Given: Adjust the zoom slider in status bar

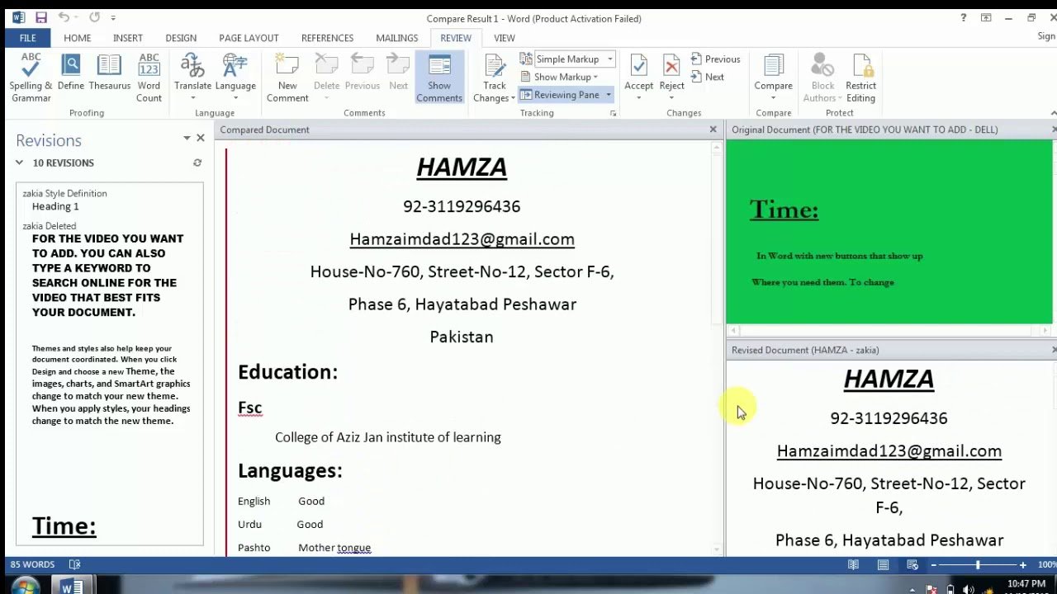Looking at the screenshot, I should [x=978, y=565].
